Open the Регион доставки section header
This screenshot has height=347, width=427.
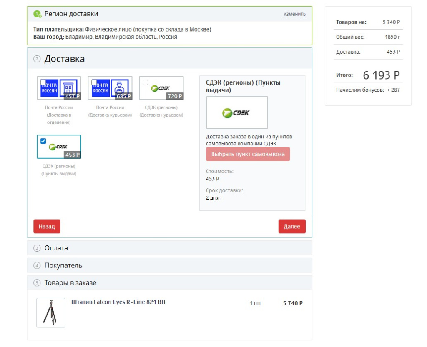[x=71, y=14]
